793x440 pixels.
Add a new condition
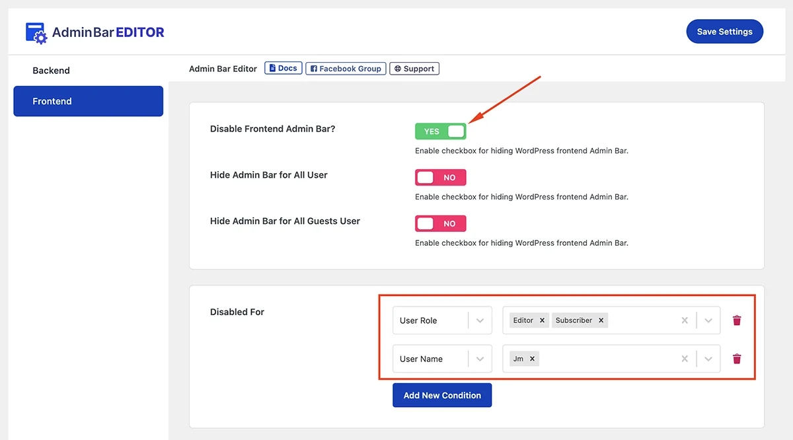tap(441, 394)
